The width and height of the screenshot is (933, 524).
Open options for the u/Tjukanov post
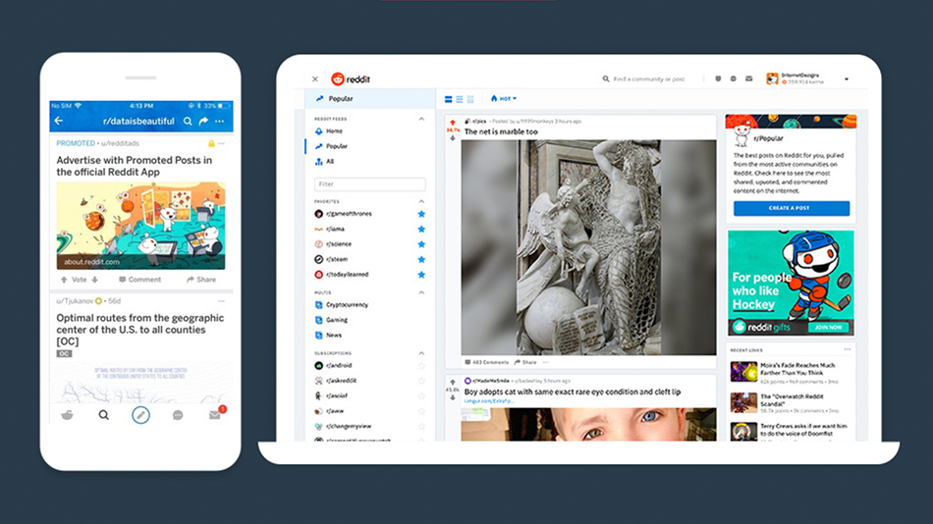click(x=221, y=301)
